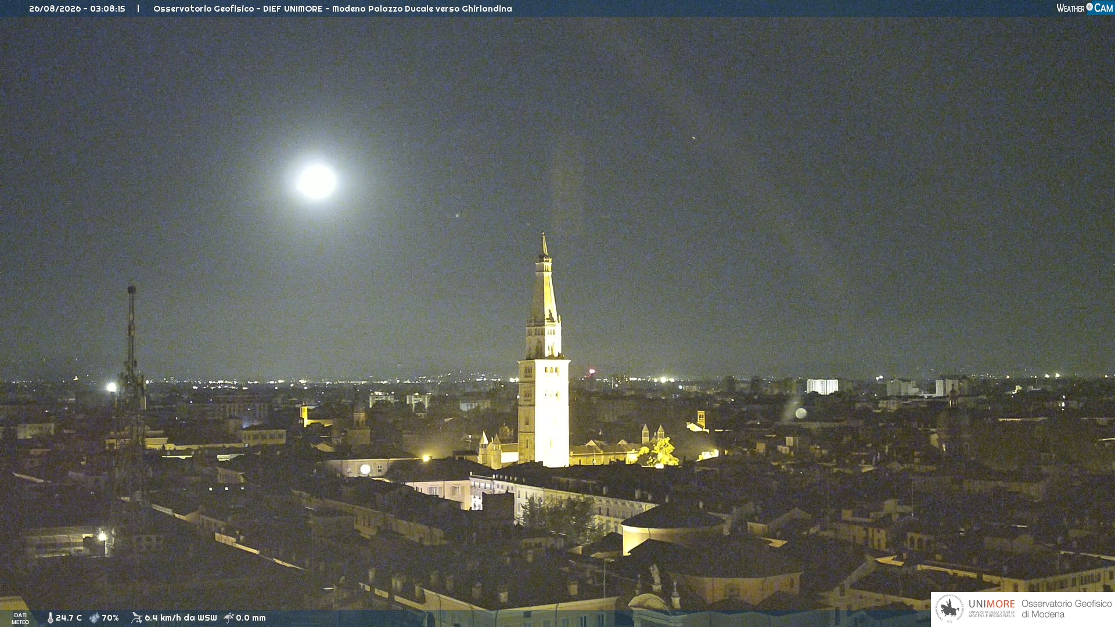Select the 70% humidity reading
The height and width of the screenshot is (627, 1115).
click(110, 618)
